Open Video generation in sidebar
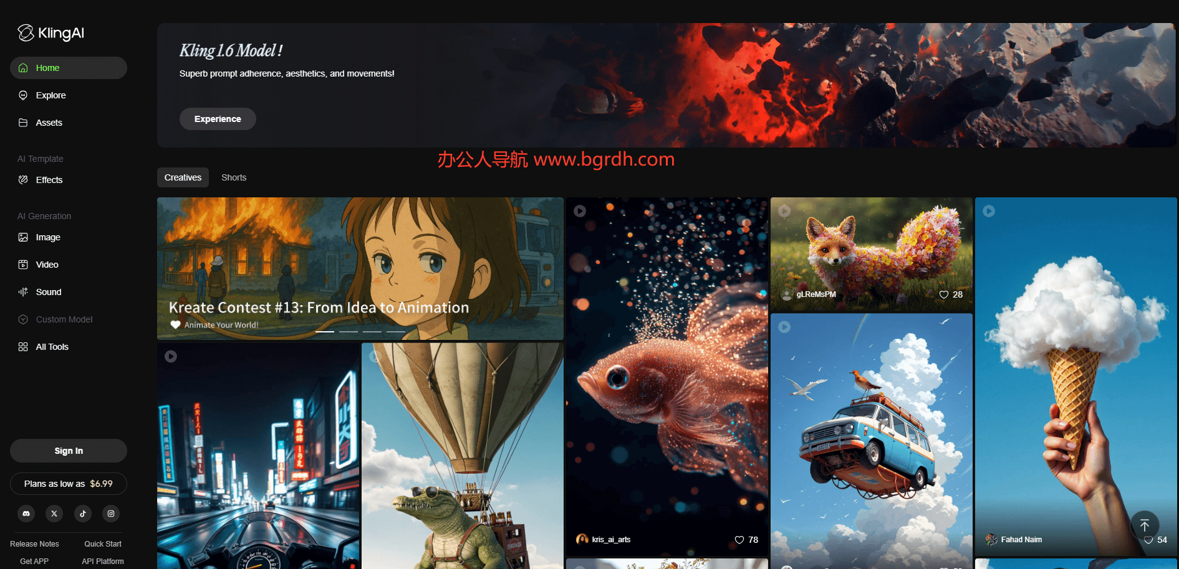1179x569 pixels. (47, 265)
